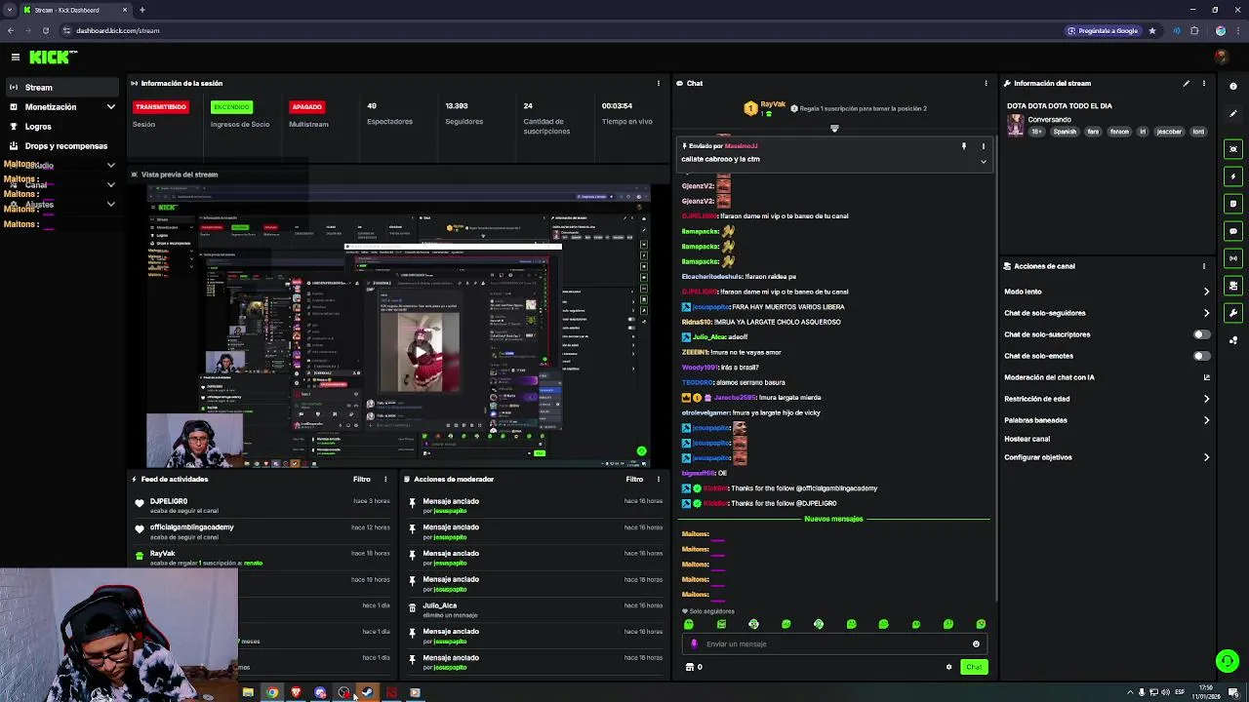Open the shop icon below the chat input
Viewport: 1249px width, 702px height.
pos(690,667)
